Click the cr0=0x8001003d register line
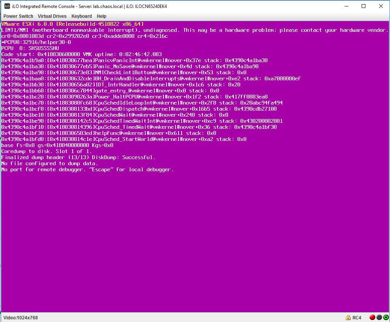 point(85,36)
